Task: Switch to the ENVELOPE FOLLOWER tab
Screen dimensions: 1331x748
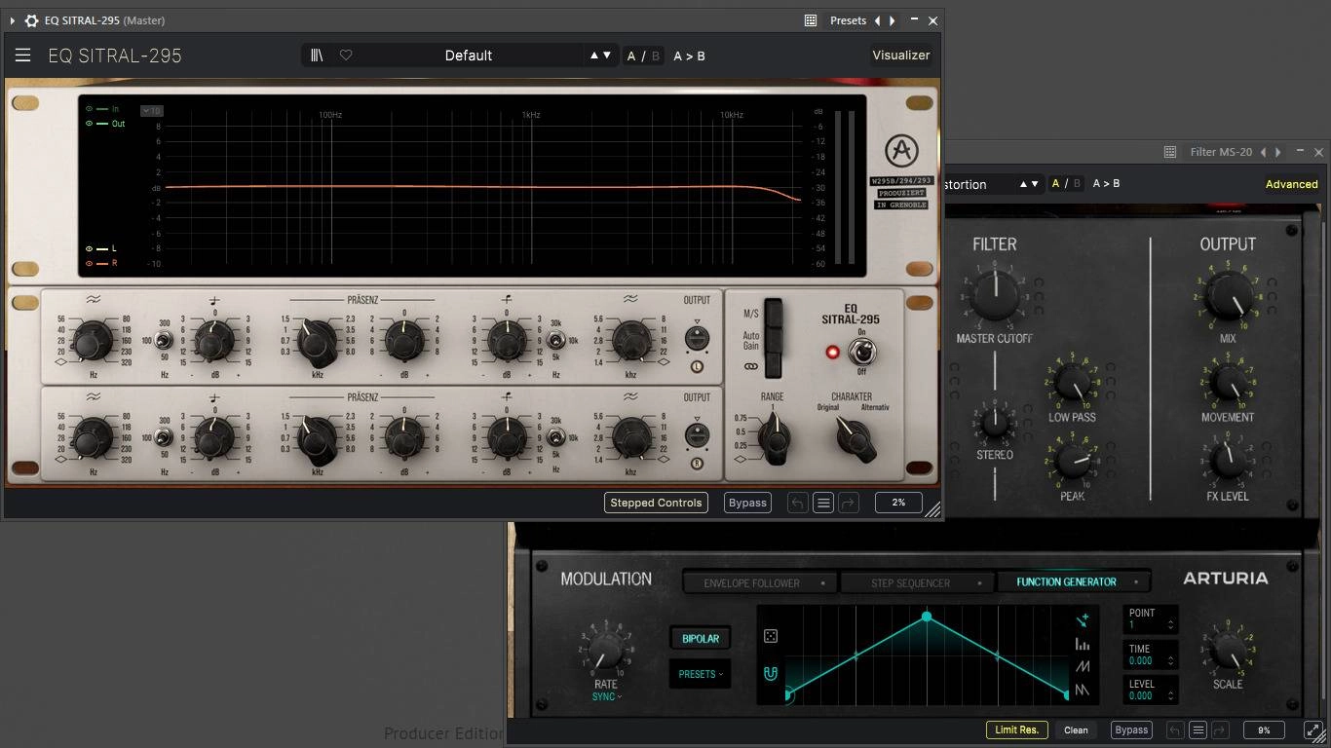Action: point(761,583)
